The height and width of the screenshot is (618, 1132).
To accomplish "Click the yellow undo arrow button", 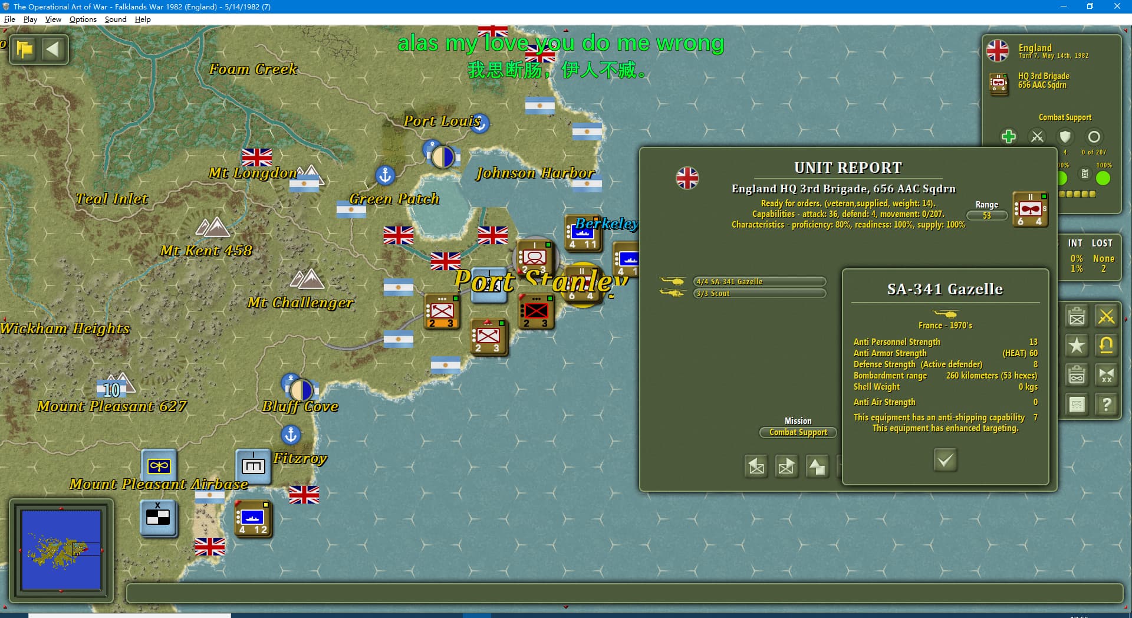I will (1107, 346).
